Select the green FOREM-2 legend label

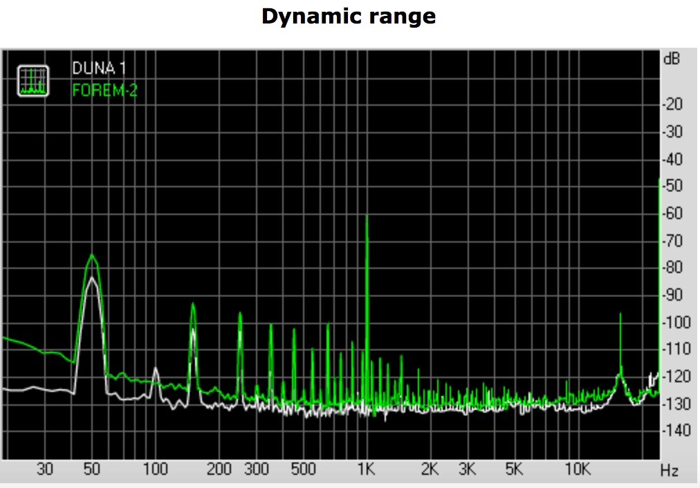tap(104, 91)
